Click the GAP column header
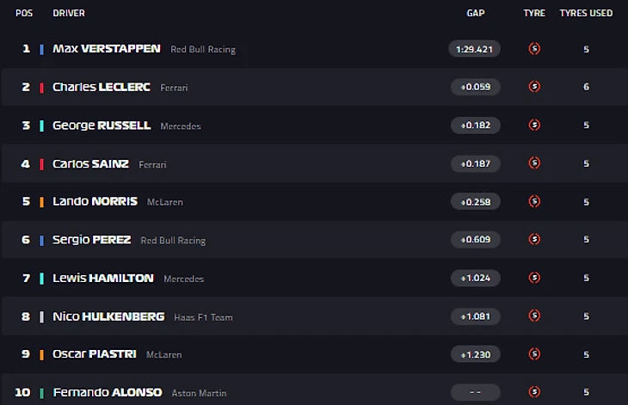This screenshot has height=405, width=628. point(476,13)
